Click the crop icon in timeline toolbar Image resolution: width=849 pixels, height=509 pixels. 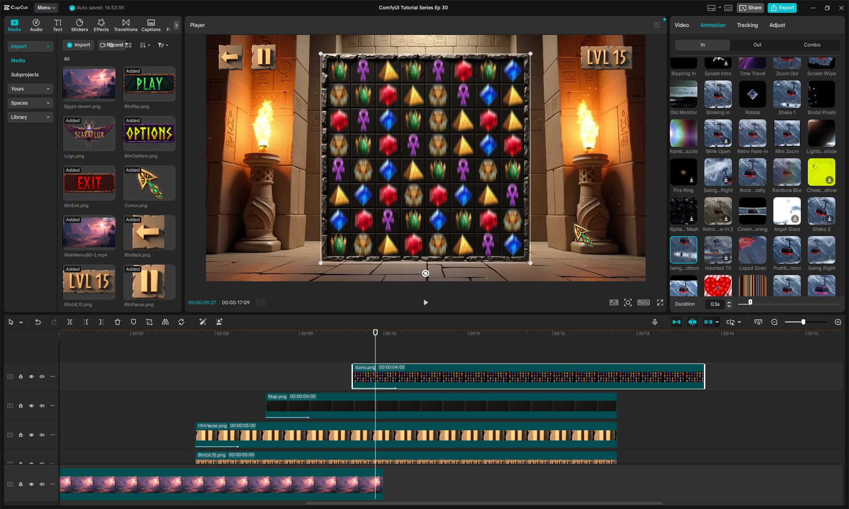tap(149, 322)
